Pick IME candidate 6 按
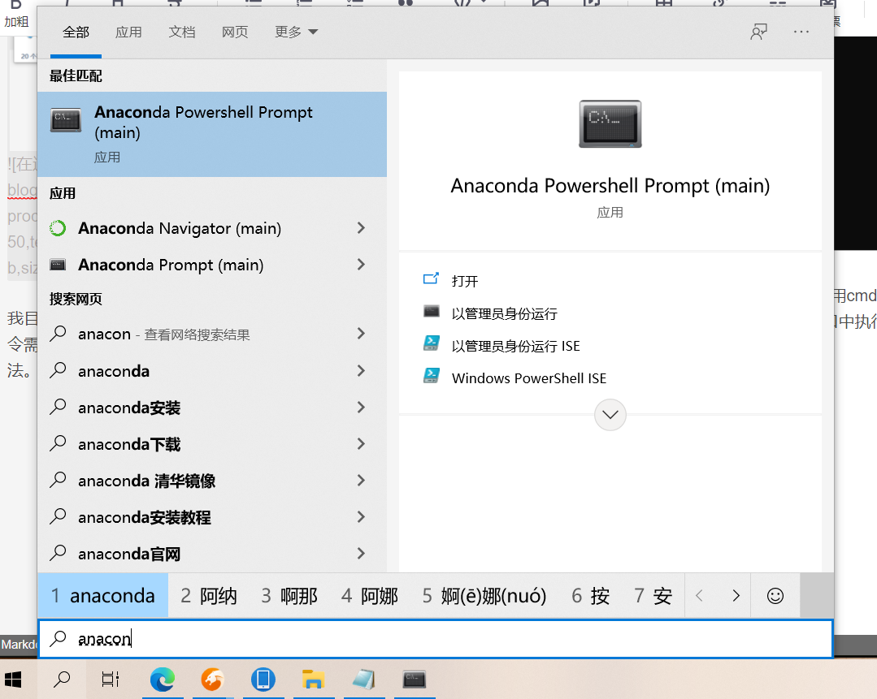Viewport: 877px width, 699px height. 590,596
